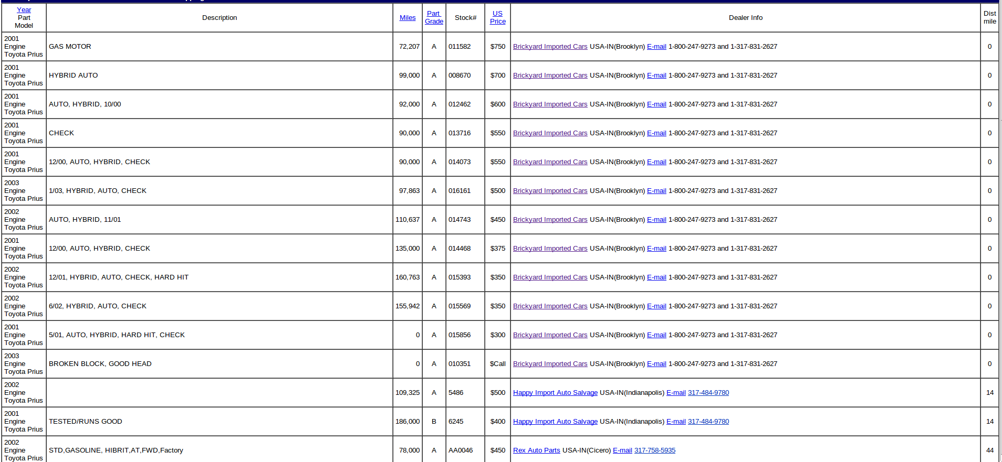Click E-mail link for Rex Auto Parts

point(622,450)
